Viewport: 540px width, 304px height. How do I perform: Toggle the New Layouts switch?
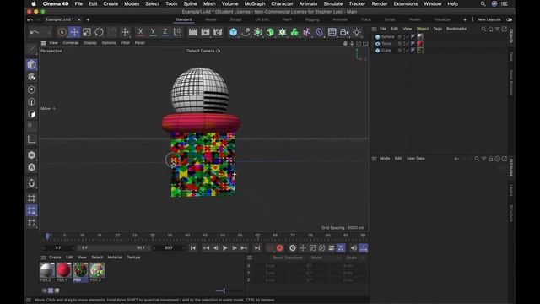(x=509, y=19)
